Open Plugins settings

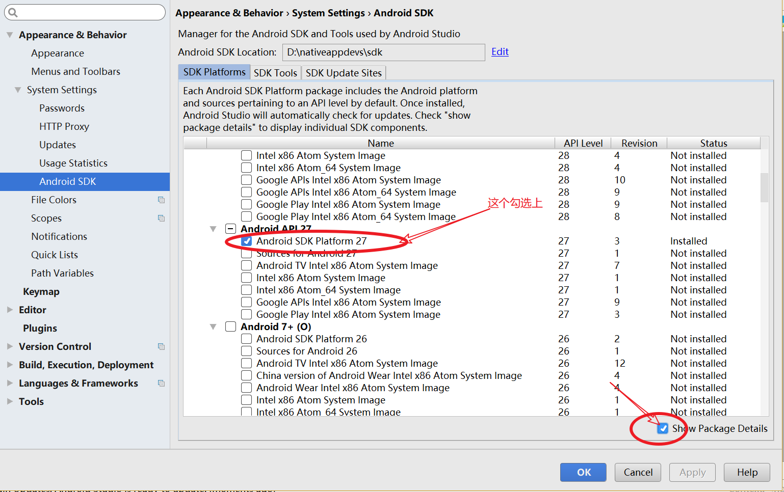click(x=40, y=328)
